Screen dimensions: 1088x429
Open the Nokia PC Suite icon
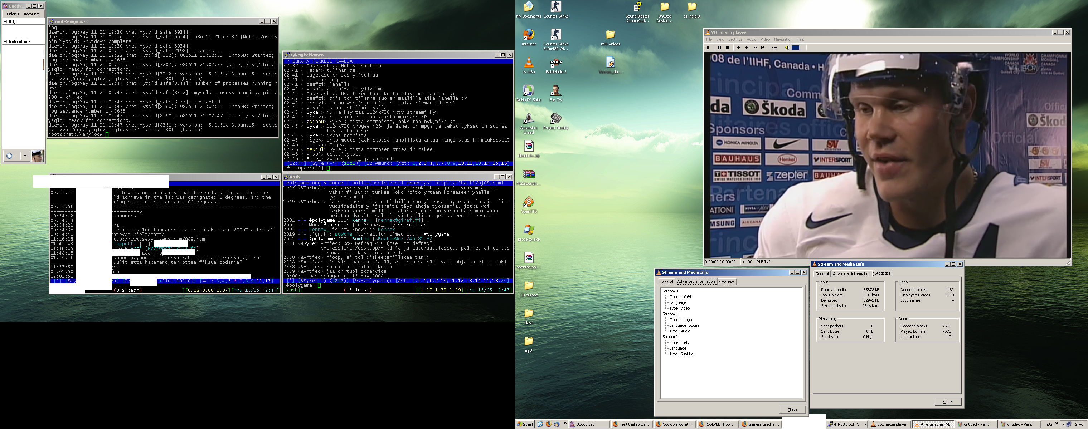click(x=528, y=91)
